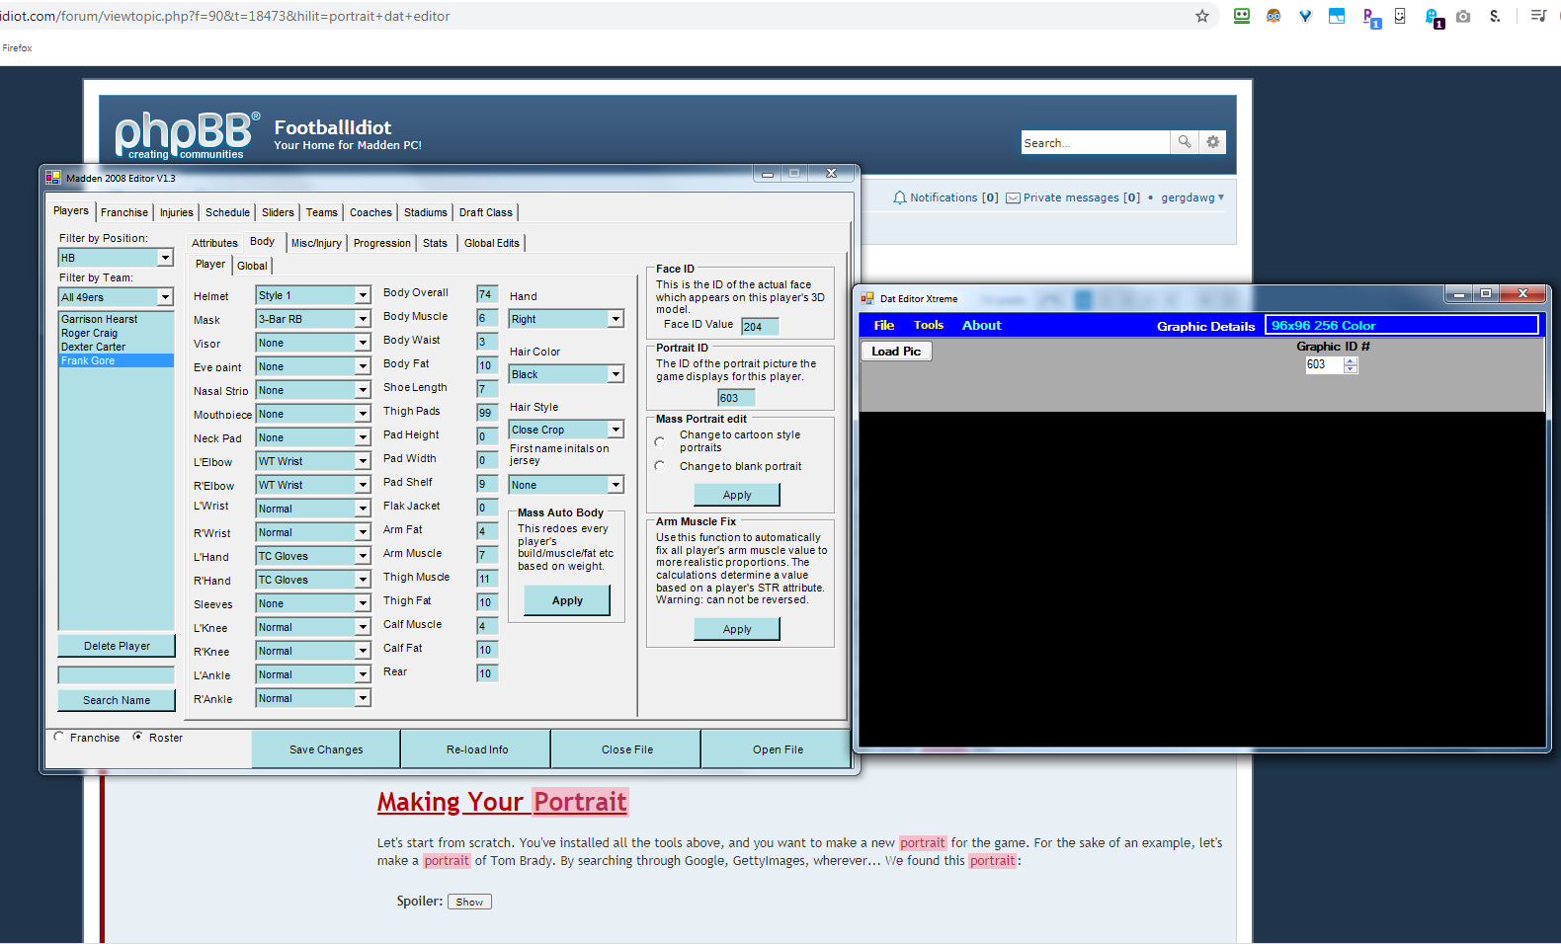Open advanced search via the gear icon
Image resolution: width=1561 pixels, height=944 pixels.
1213,142
